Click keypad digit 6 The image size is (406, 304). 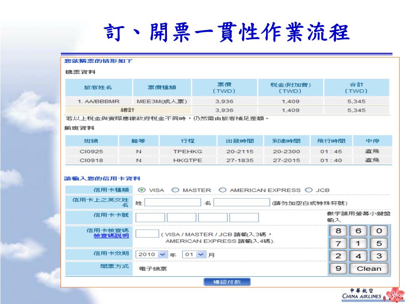(358, 231)
